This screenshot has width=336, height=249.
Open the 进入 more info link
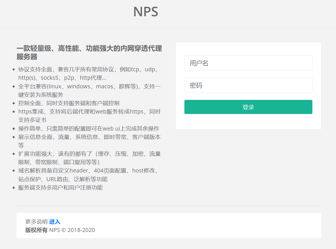pyautogui.click(x=55, y=222)
